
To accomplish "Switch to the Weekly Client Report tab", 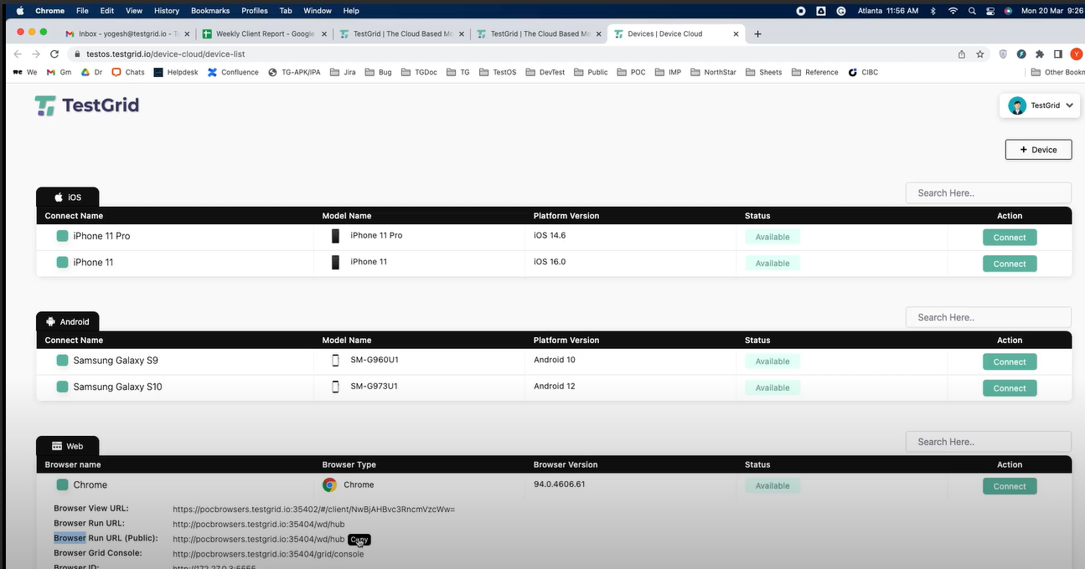I will pos(266,34).
